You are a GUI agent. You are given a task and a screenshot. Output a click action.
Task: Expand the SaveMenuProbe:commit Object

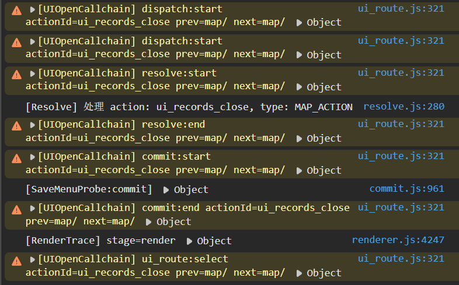pos(166,190)
